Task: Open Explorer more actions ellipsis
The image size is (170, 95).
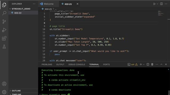Action: (34, 4)
